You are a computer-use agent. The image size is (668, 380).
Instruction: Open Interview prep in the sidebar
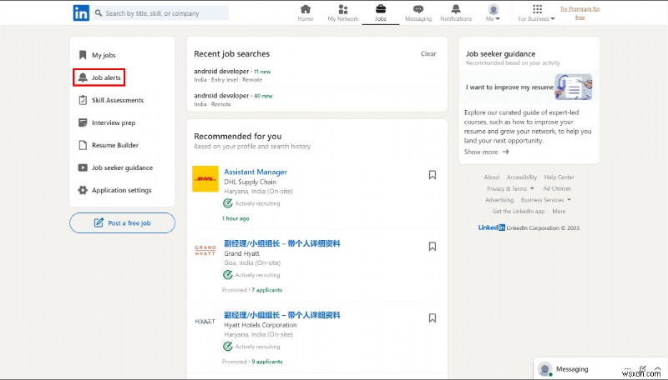pyautogui.click(x=107, y=122)
